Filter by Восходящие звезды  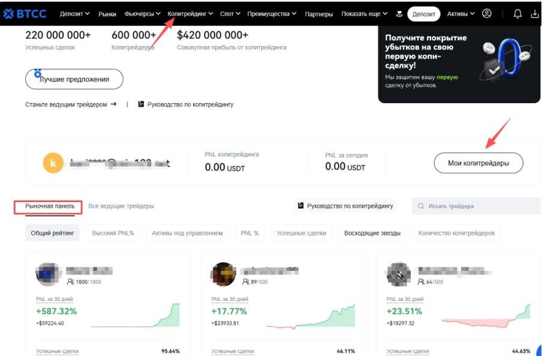click(372, 233)
